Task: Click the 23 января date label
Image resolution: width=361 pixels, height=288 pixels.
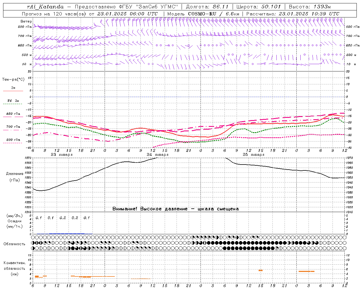Action: pos(61,155)
